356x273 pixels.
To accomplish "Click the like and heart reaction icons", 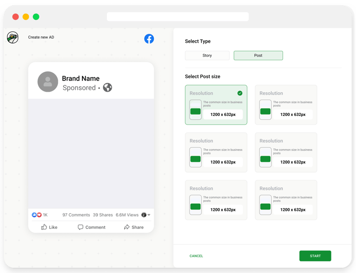I will pos(37,215).
